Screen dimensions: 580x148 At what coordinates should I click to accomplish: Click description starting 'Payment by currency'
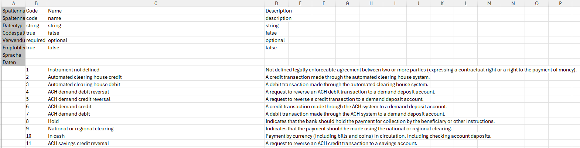click(378, 136)
